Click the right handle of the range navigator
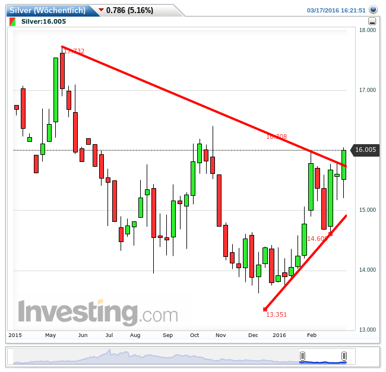This screenshot has width=386, height=372. pos(344,355)
